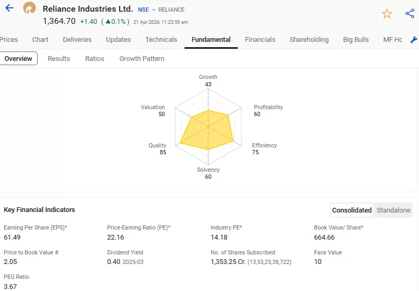Click the shares subscribed 1,353.25 Cr. value

coord(228,262)
